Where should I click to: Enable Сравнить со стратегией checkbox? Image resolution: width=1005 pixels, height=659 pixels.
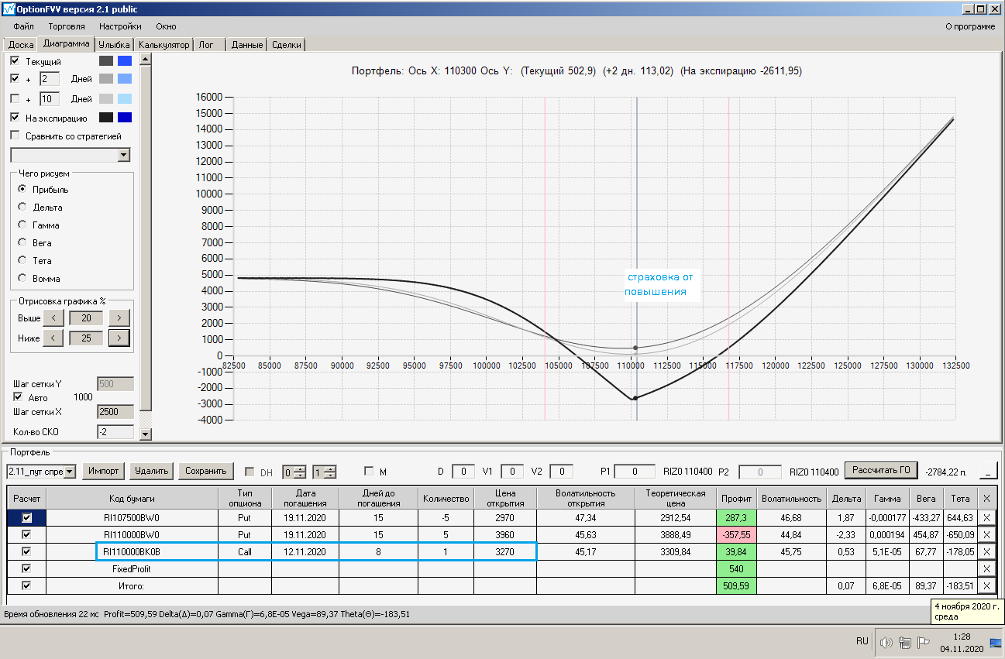[x=15, y=136]
